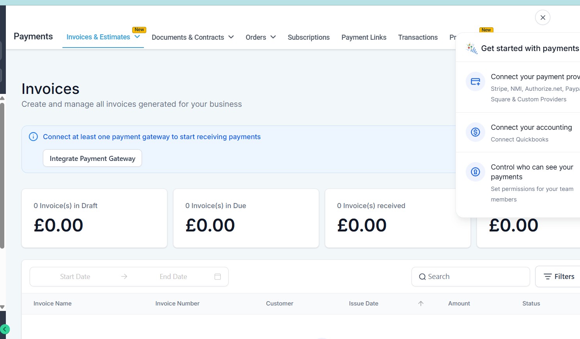
Task: Expand the Invoices & Estimates dropdown
Action: pyautogui.click(x=137, y=37)
